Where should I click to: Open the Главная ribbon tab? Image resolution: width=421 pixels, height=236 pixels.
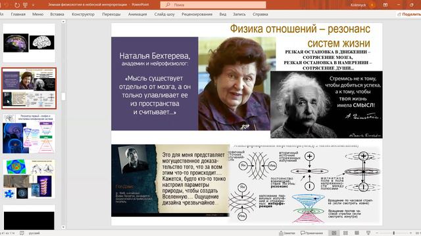coord(18,14)
